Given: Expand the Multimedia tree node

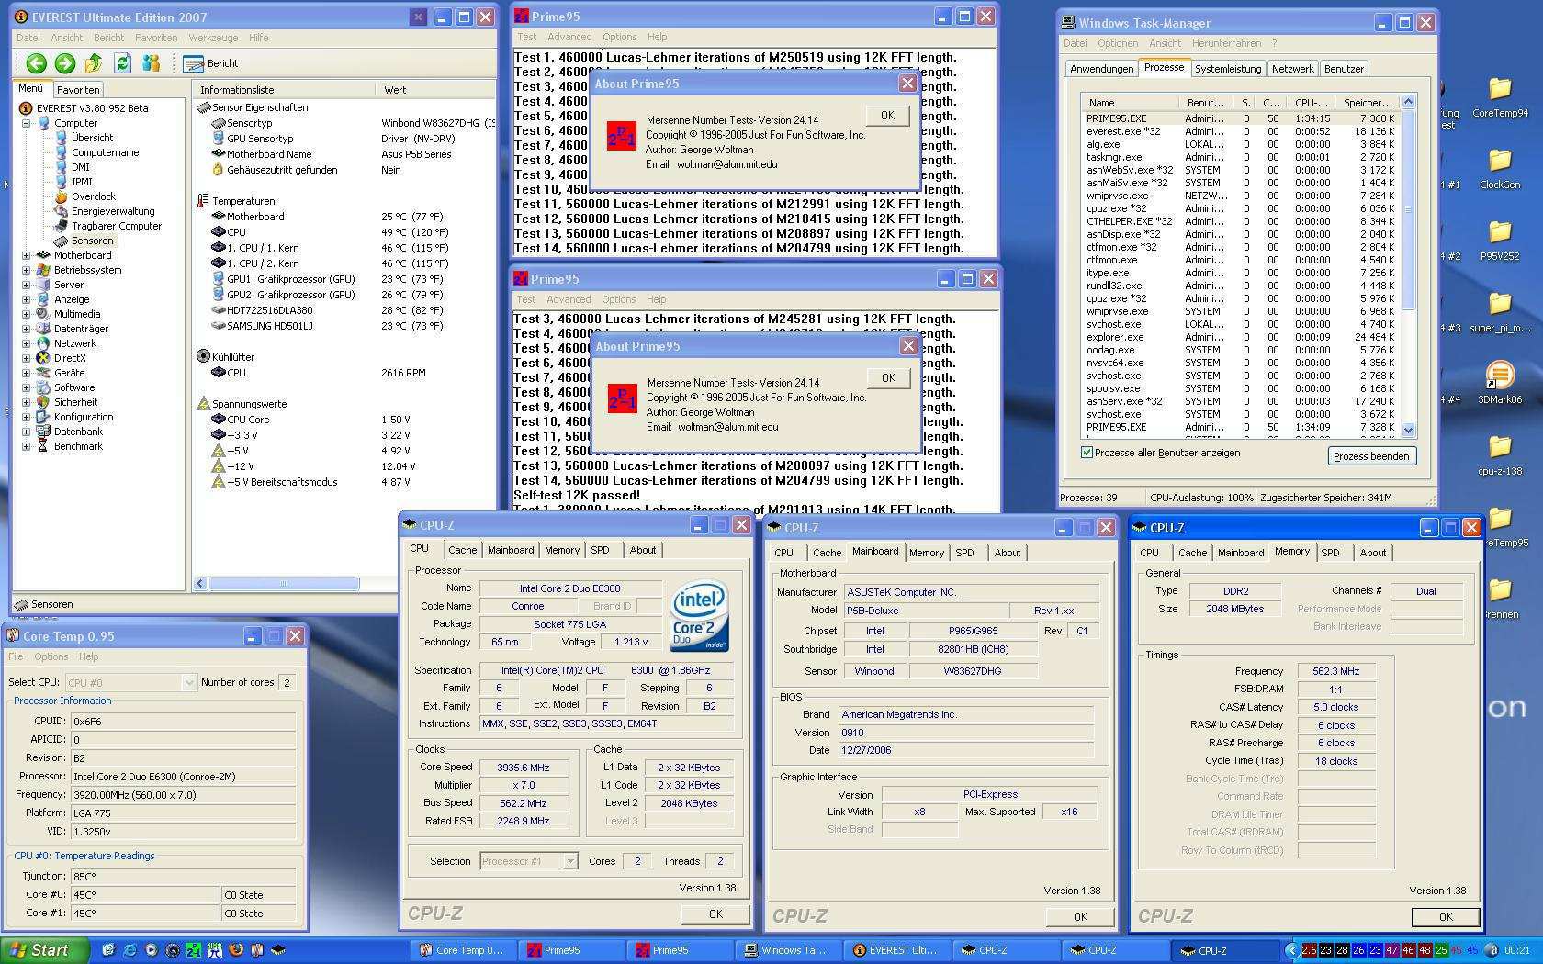Looking at the screenshot, I should coord(27,314).
